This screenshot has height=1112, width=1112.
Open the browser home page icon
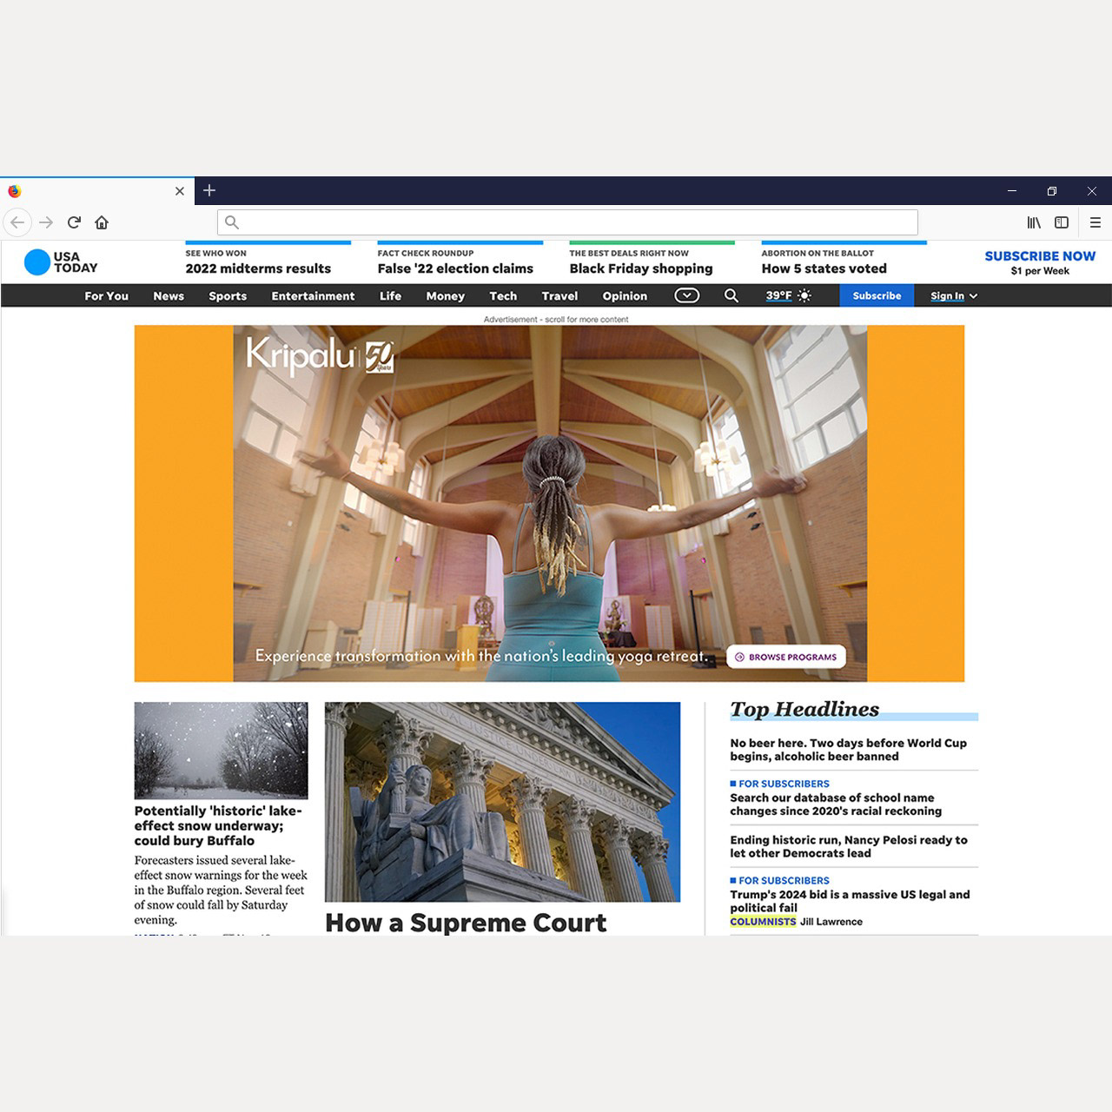click(102, 222)
